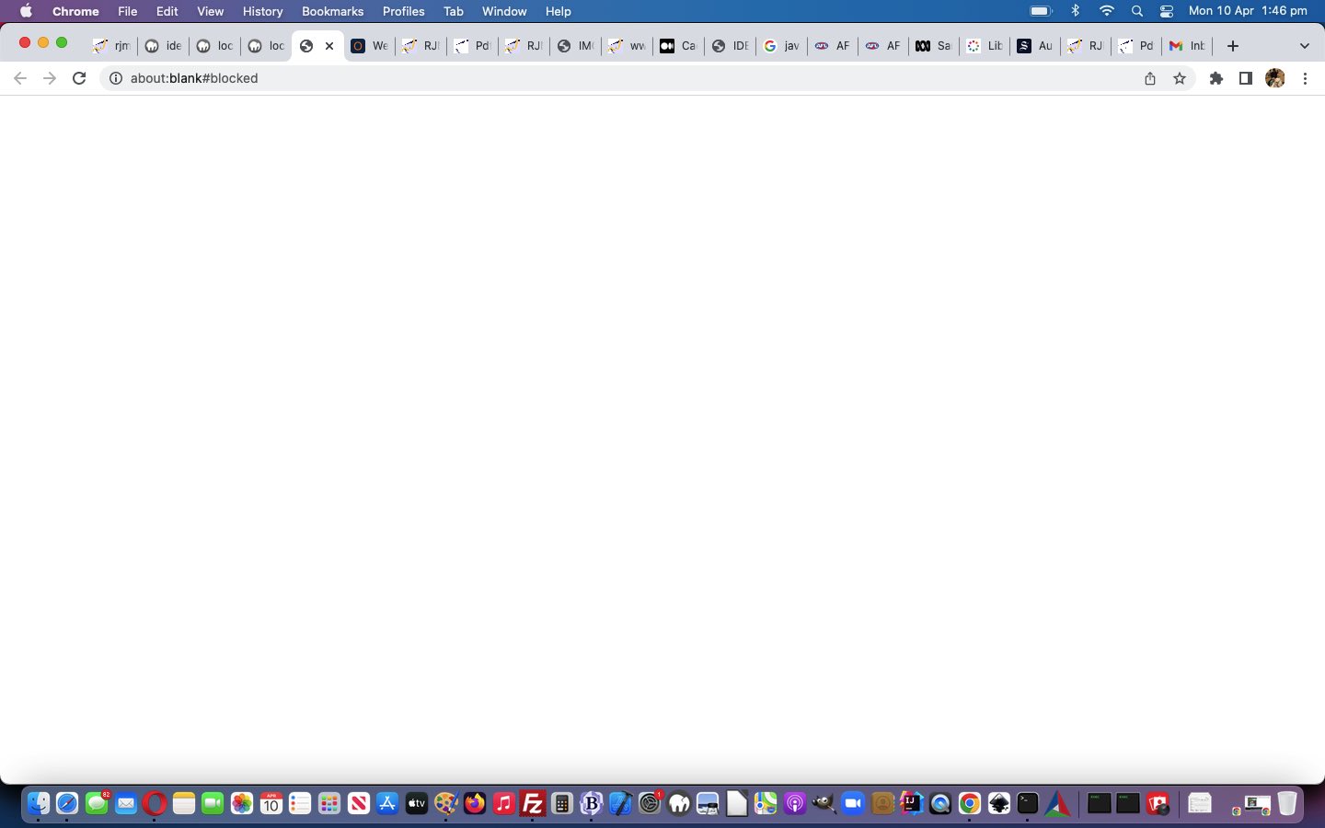Image resolution: width=1325 pixels, height=828 pixels.
Task: Click the Share this page icon
Action: 1150,78
